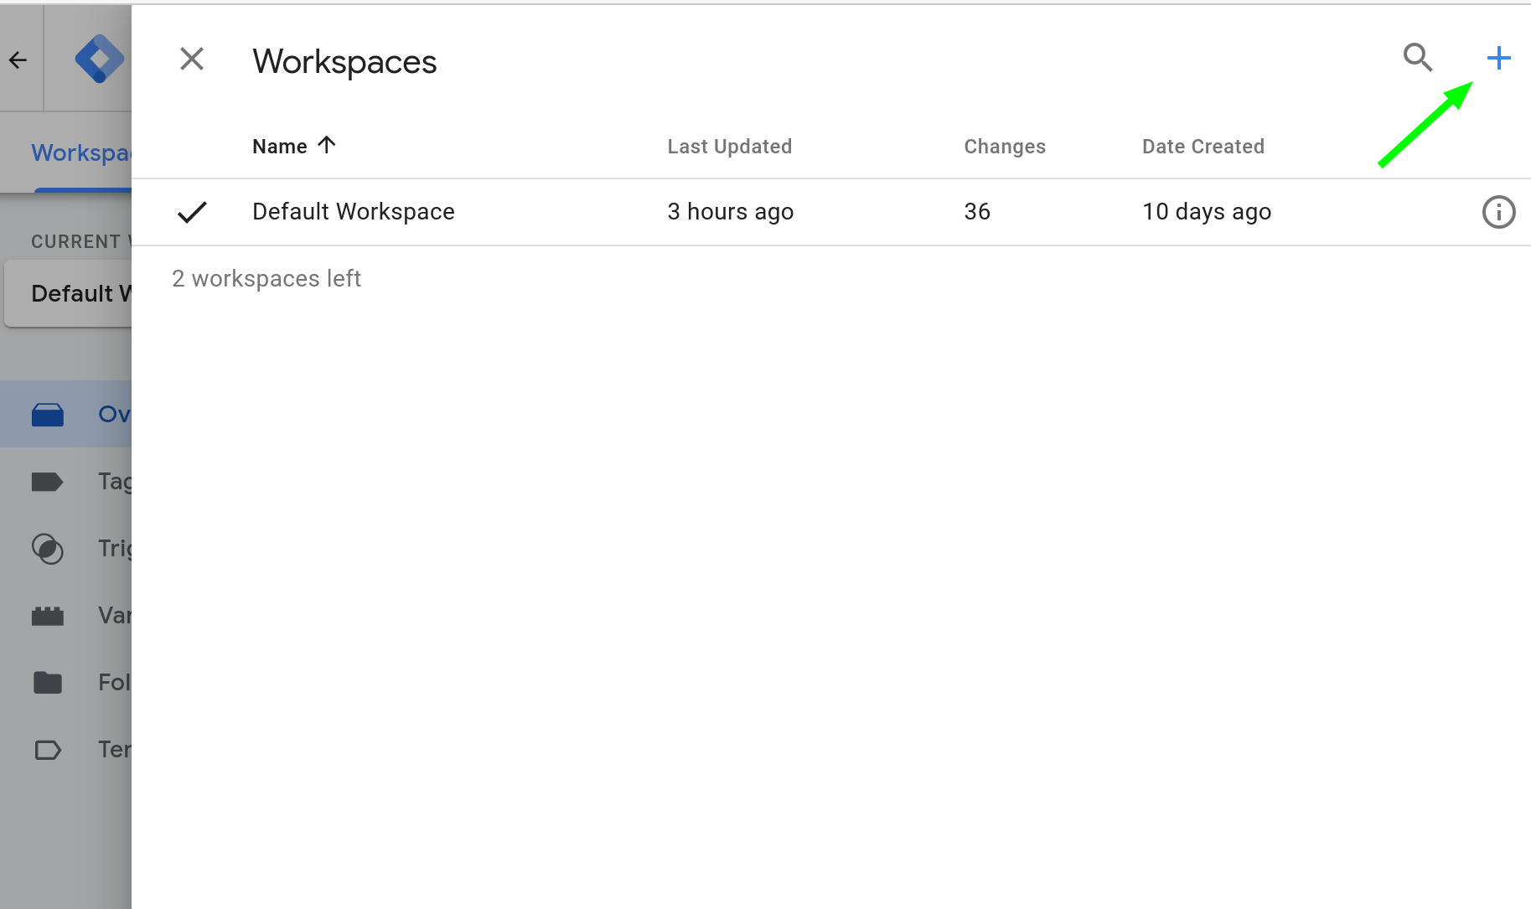The height and width of the screenshot is (909, 1531).
Task: Select the Templates sidebar icon
Action: (x=48, y=749)
